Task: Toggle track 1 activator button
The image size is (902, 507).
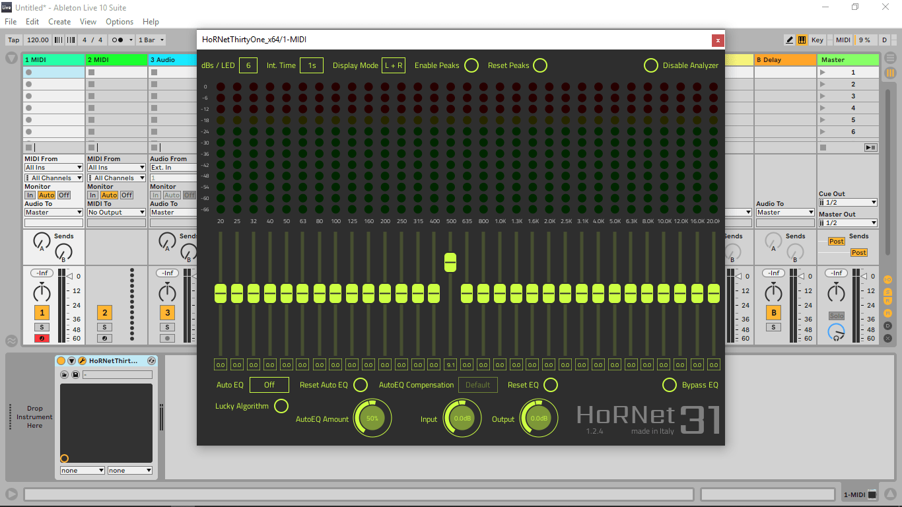Action: coord(42,312)
